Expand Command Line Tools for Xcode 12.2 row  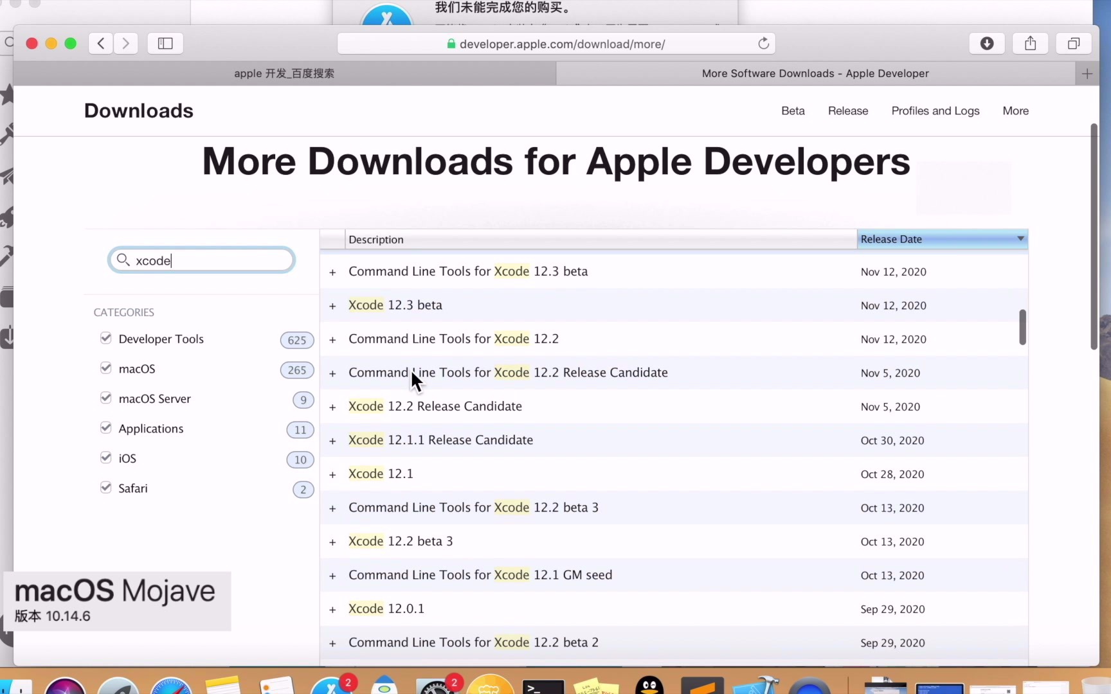point(332,340)
